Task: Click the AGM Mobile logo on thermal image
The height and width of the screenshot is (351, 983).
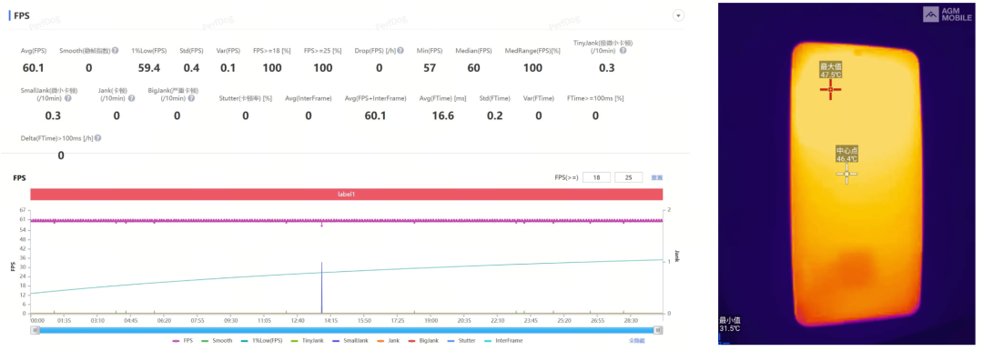Action: 948,15
